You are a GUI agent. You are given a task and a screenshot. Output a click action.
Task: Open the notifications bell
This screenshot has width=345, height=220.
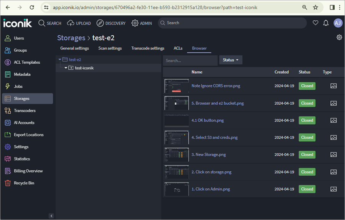coord(325,23)
